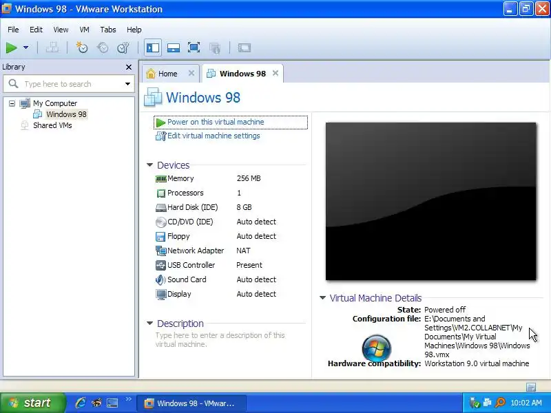Collapse the Virtual Machine Details section
551x413 pixels.
[322, 298]
